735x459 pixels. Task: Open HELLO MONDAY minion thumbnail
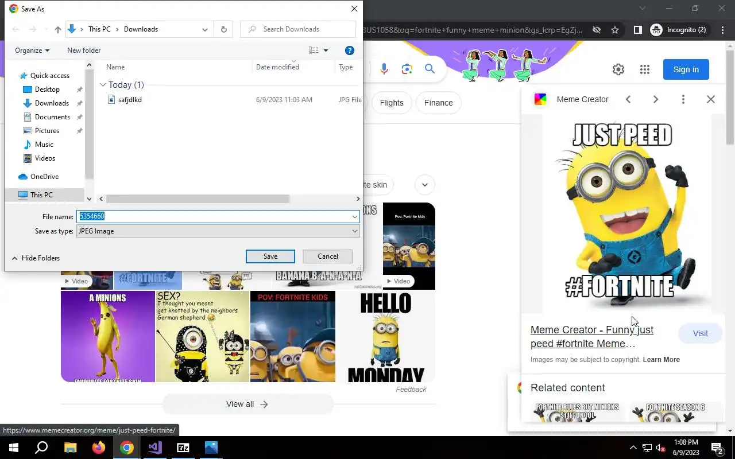coord(386,336)
